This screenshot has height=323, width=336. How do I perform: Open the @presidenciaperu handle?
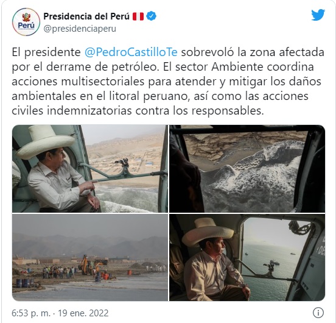click(x=80, y=29)
